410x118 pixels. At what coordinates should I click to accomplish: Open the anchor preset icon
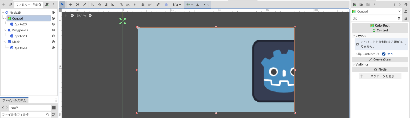point(197,5)
